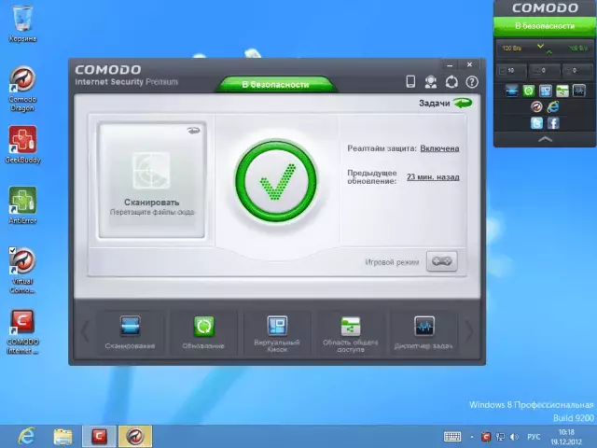597x448 pixels.
Task: Click the В безопасности status tab in main window
Action: [276, 85]
